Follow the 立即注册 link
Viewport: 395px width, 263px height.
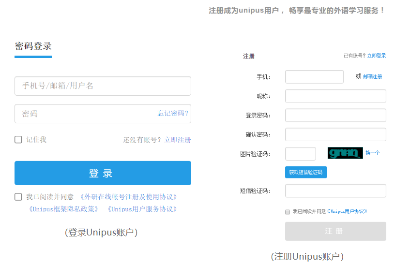[x=178, y=140]
